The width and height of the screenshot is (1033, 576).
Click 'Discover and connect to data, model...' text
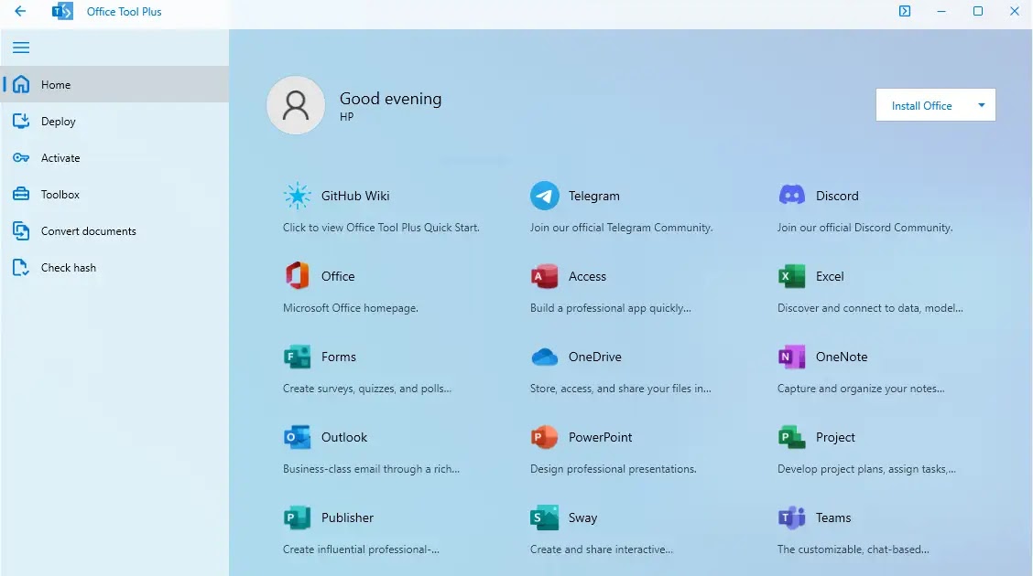click(x=870, y=308)
